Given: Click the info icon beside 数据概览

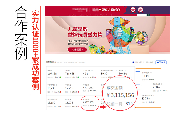Looking at the screenshot, I should (x=55, y=62).
